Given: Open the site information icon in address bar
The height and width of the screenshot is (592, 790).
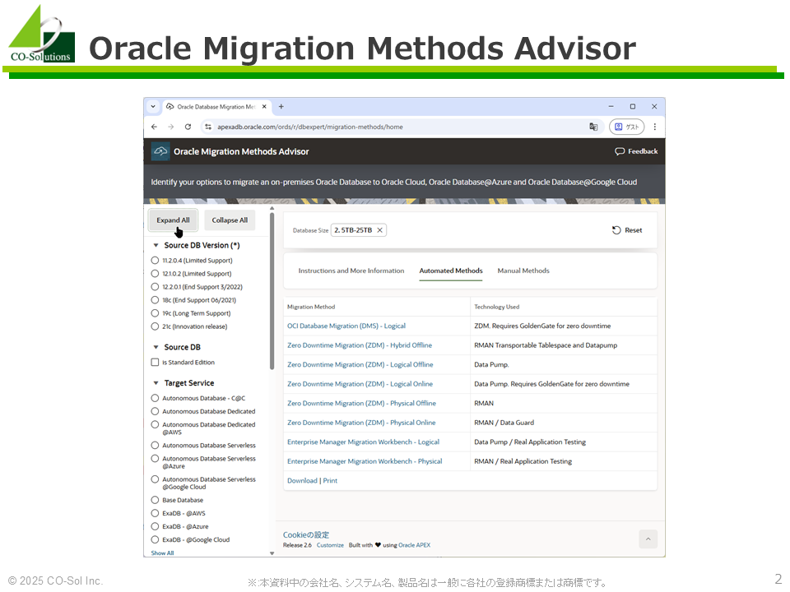Looking at the screenshot, I should [208, 127].
